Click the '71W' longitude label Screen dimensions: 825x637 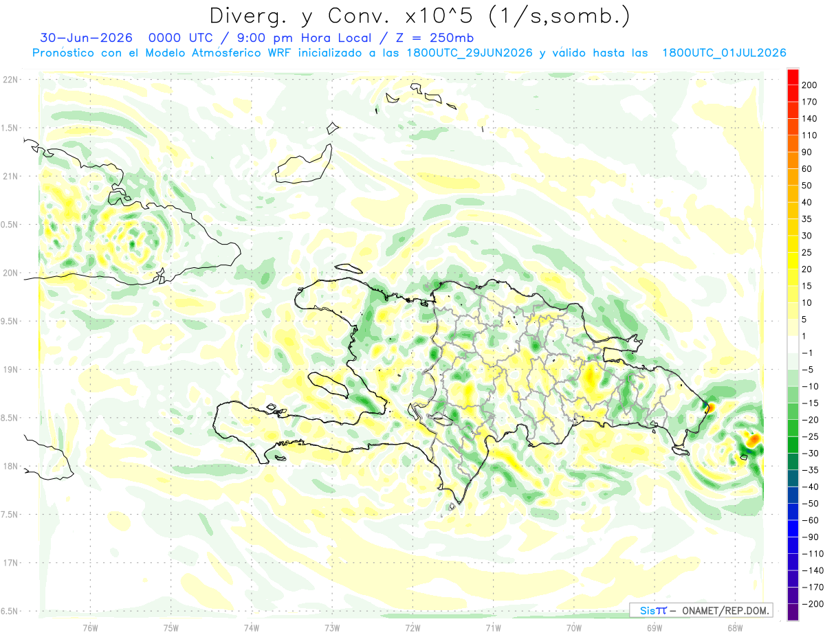pos(493,627)
